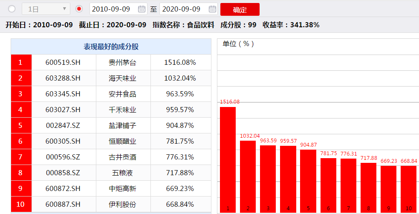This screenshot has height=214, width=419.
Task: Click the 收益率：341.38% summary text
Action: click(x=291, y=25)
